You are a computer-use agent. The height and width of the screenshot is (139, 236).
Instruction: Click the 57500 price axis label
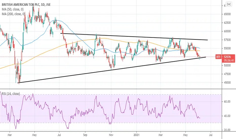pos(227,40)
